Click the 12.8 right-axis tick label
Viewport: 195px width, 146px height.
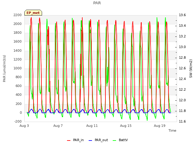click(x=182, y=57)
